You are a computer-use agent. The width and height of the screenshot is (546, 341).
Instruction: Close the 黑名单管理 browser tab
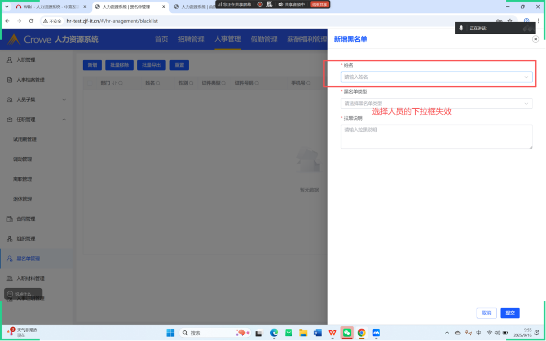pyautogui.click(x=164, y=7)
